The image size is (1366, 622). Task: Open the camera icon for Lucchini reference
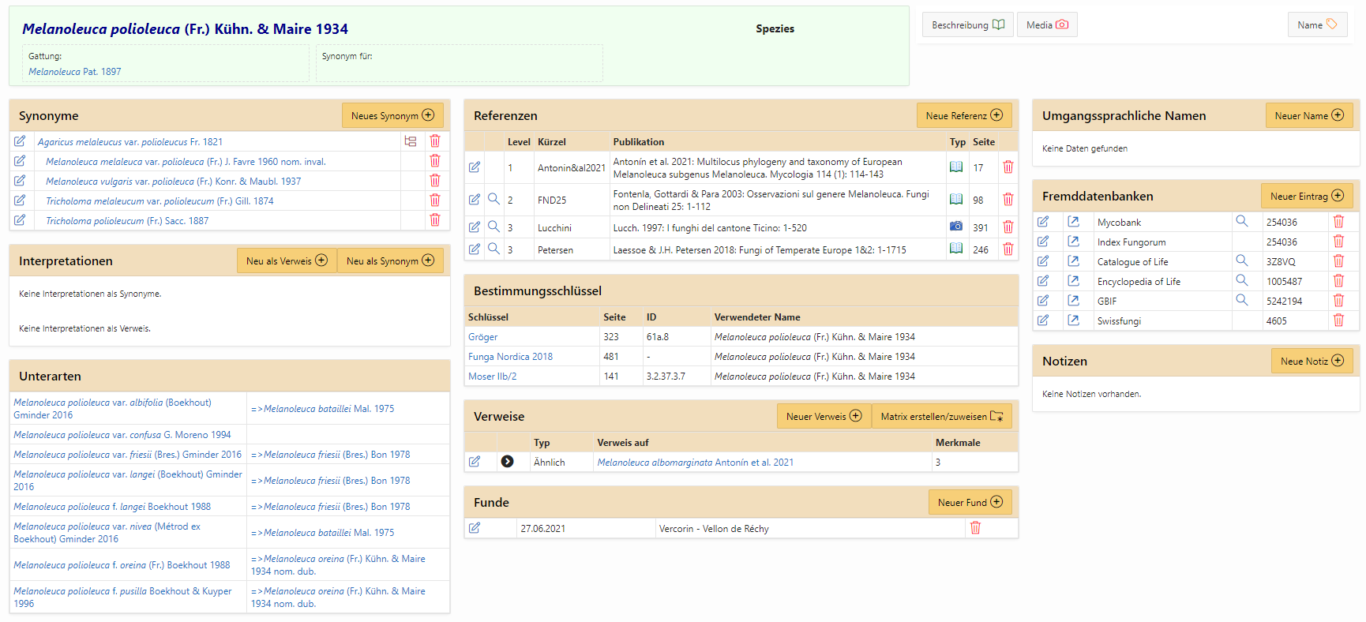955,227
